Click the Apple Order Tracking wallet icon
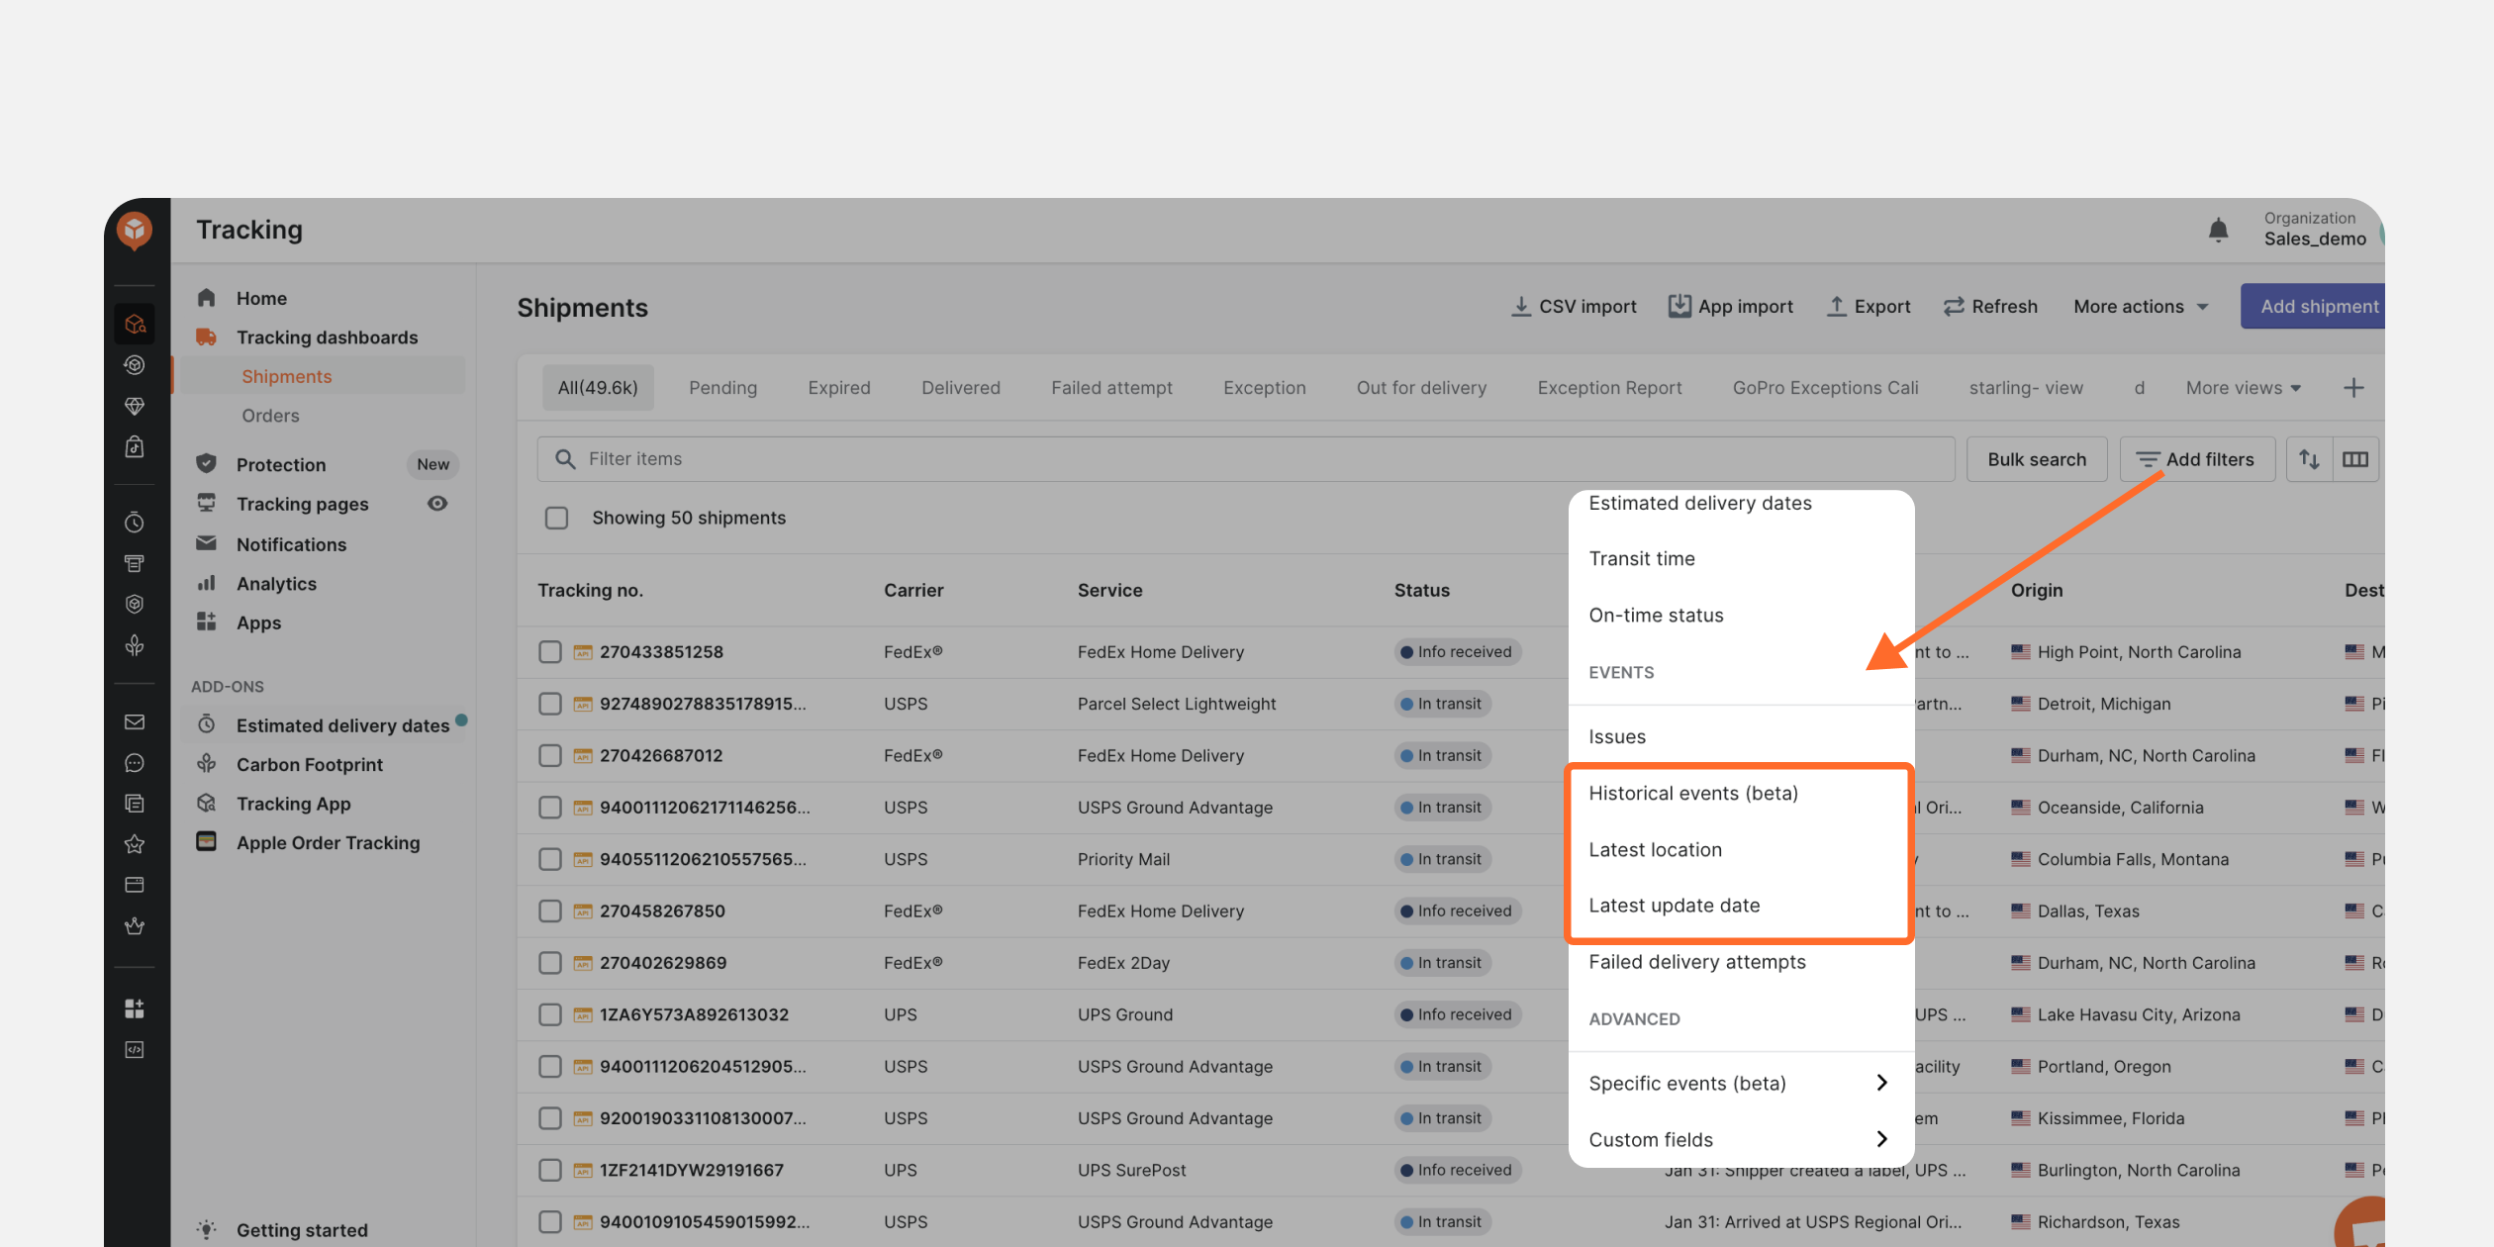The height and width of the screenshot is (1247, 2494). coord(206,842)
